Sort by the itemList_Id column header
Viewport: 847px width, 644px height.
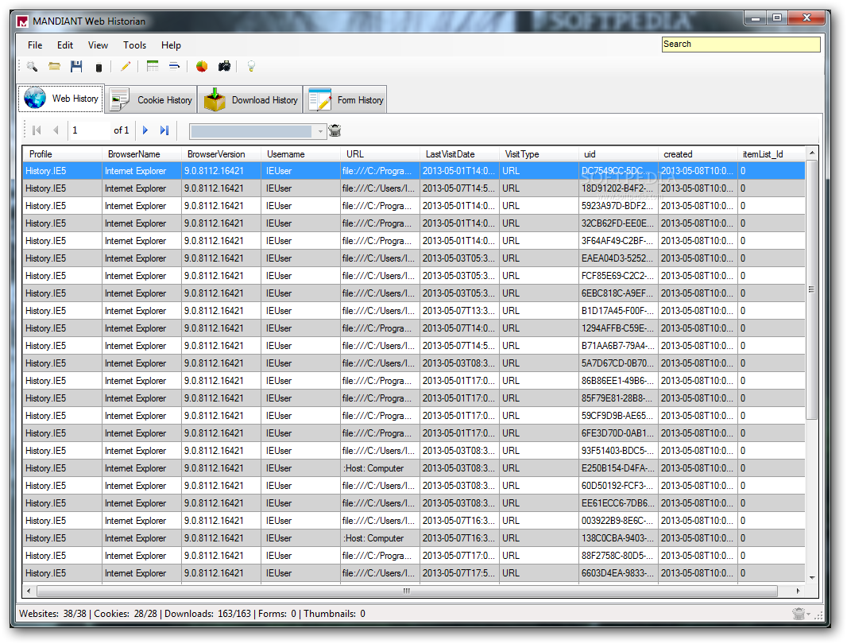coord(771,154)
